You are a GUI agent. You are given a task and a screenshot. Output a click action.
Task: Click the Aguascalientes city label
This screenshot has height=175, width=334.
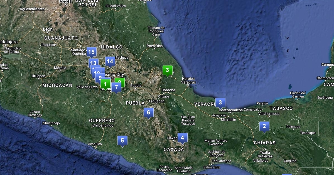click(32, 9)
